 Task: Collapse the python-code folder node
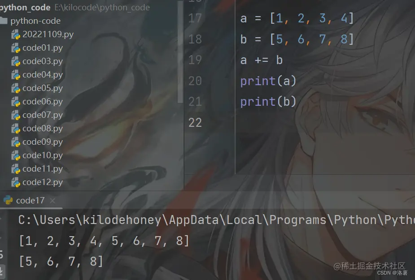pyautogui.click(x=35, y=21)
